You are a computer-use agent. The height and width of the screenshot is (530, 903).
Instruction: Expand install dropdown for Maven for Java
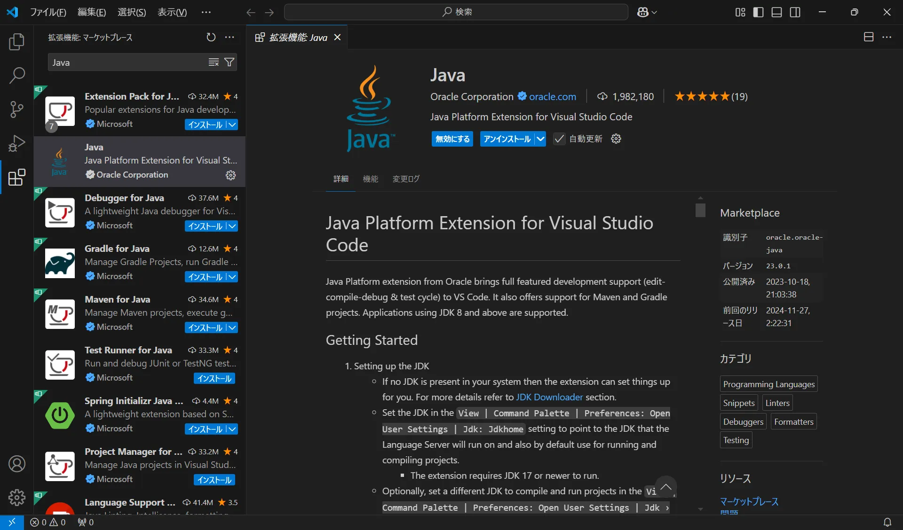232,327
